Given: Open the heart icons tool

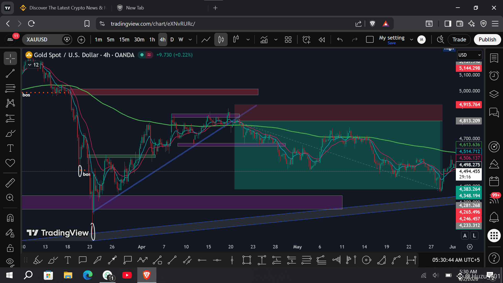Looking at the screenshot, I should pos(10,163).
